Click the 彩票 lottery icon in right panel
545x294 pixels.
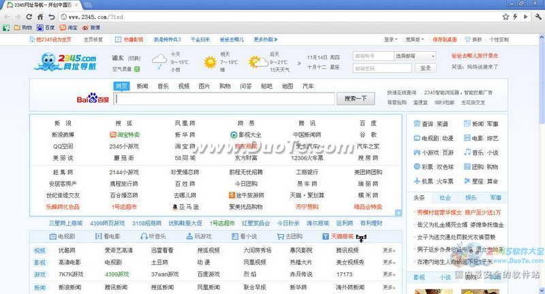(417, 167)
